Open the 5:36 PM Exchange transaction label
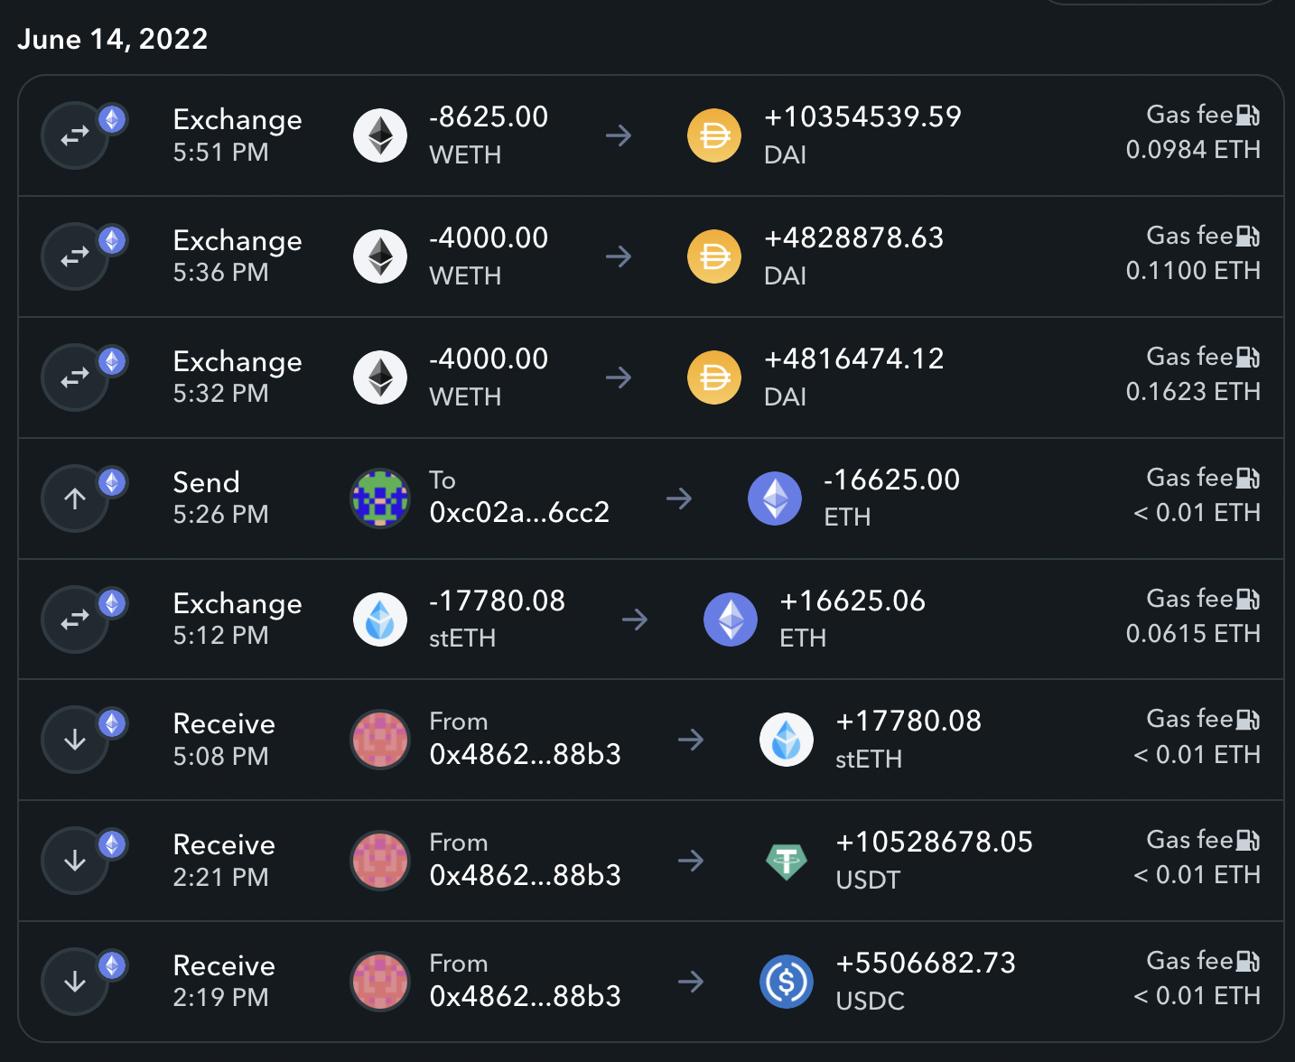This screenshot has height=1062, width=1295. click(238, 241)
